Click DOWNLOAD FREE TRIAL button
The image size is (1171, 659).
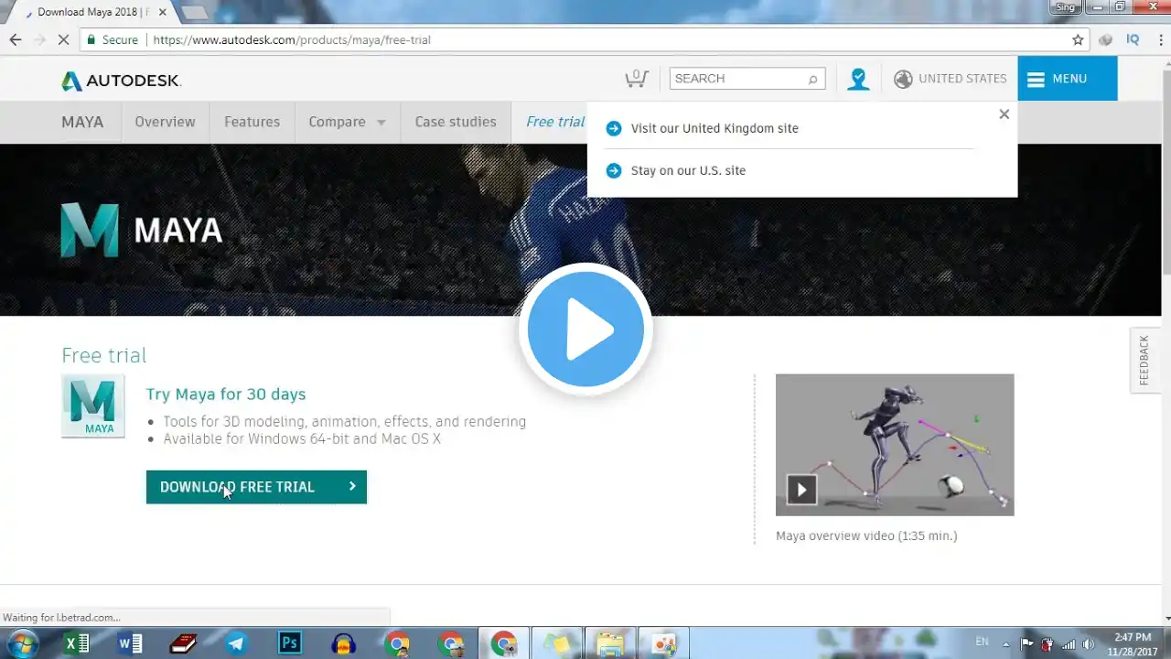(x=256, y=487)
